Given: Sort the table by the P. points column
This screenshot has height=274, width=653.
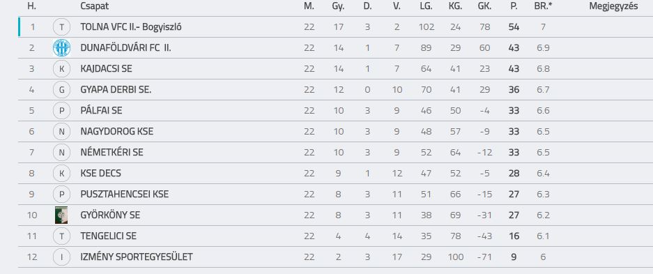Looking at the screenshot, I should pyautogui.click(x=514, y=6).
